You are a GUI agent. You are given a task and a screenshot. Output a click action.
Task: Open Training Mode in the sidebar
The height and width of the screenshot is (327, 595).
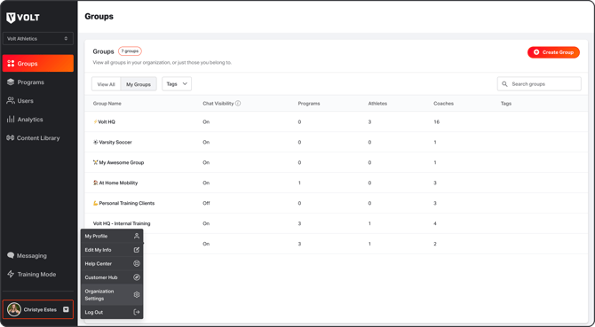37,274
